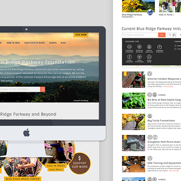Viewport: 181px width, 181px height.
Task: Submit email with orange arrow button
Action: pyautogui.click(x=43, y=89)
